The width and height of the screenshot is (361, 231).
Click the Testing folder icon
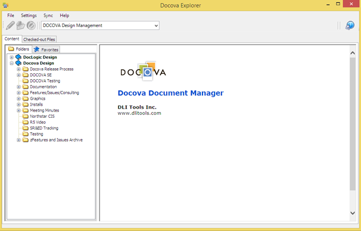click(x=25, y=134)
